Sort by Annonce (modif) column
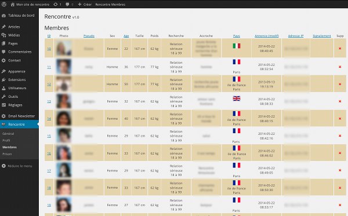Image resolution: width=348 pixels, height=216 pixels. point(267,36)
